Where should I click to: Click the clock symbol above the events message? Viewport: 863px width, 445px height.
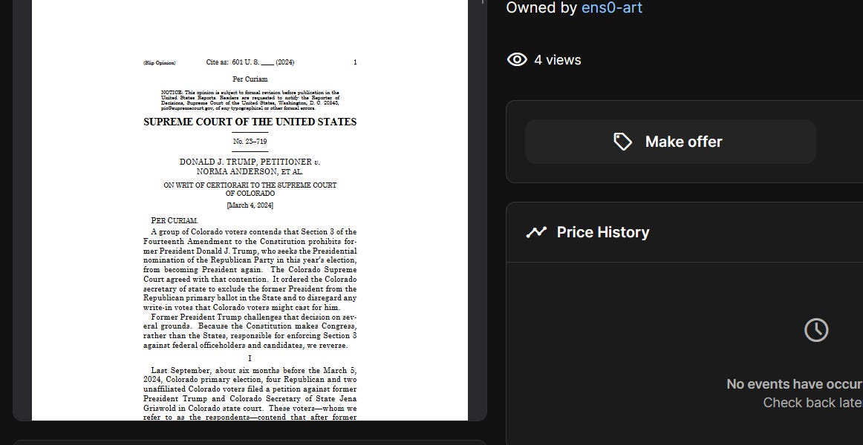click(816, 330)
